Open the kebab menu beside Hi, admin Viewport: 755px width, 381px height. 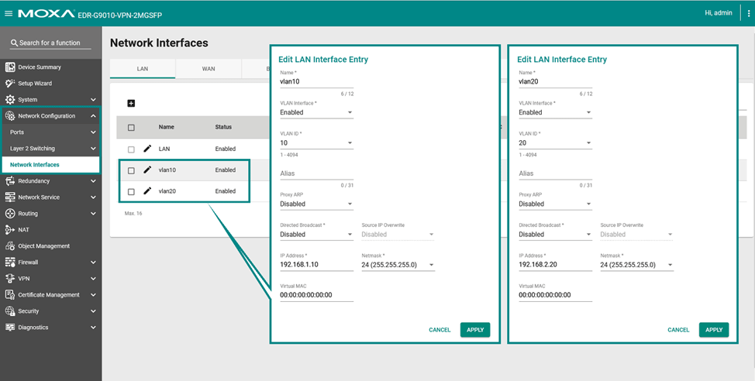[x=748, y=13]
